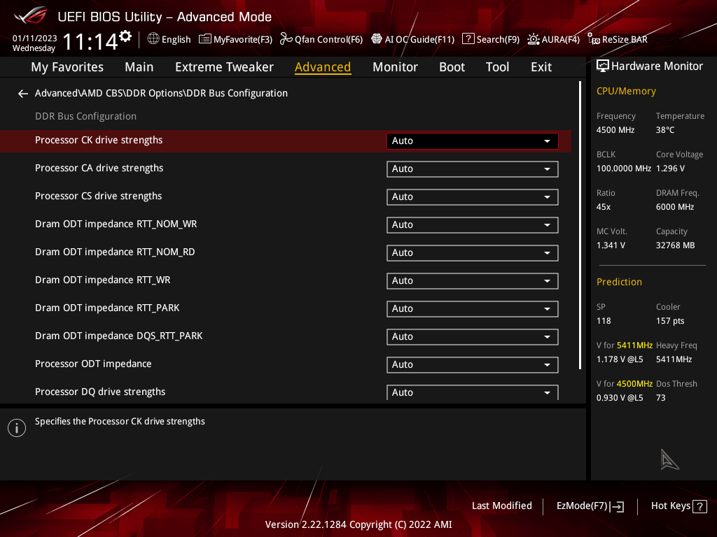This screenshot has height=537, width=717.
Task: Expand the Processor CS drive strengths dropdown
Action: (473, 196)
